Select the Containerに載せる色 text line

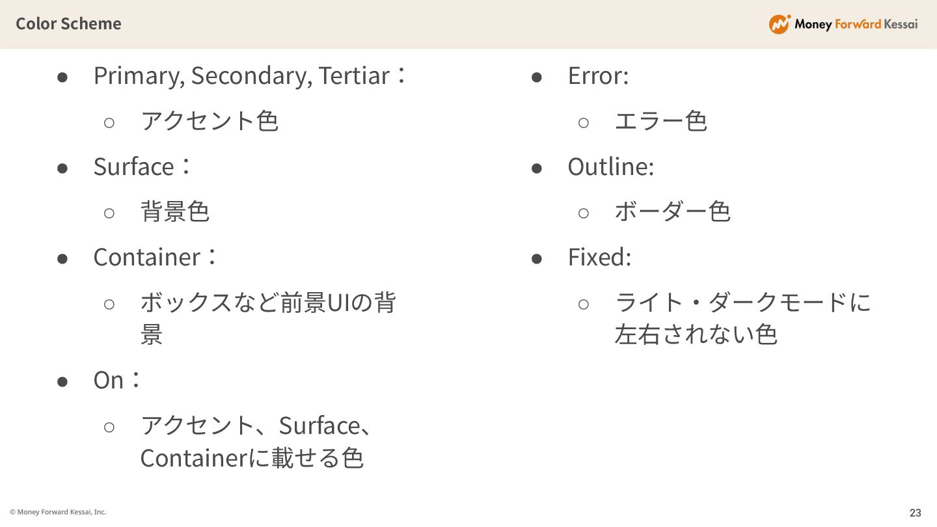click(x=251, y=458)
